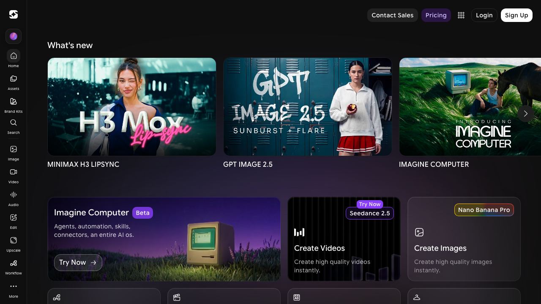
Task: Click Create high quality images description
Action: [453, 266]
